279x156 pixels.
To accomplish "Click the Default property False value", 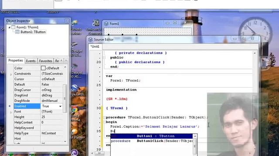I will pyautogui.click(x=45, y=84).
